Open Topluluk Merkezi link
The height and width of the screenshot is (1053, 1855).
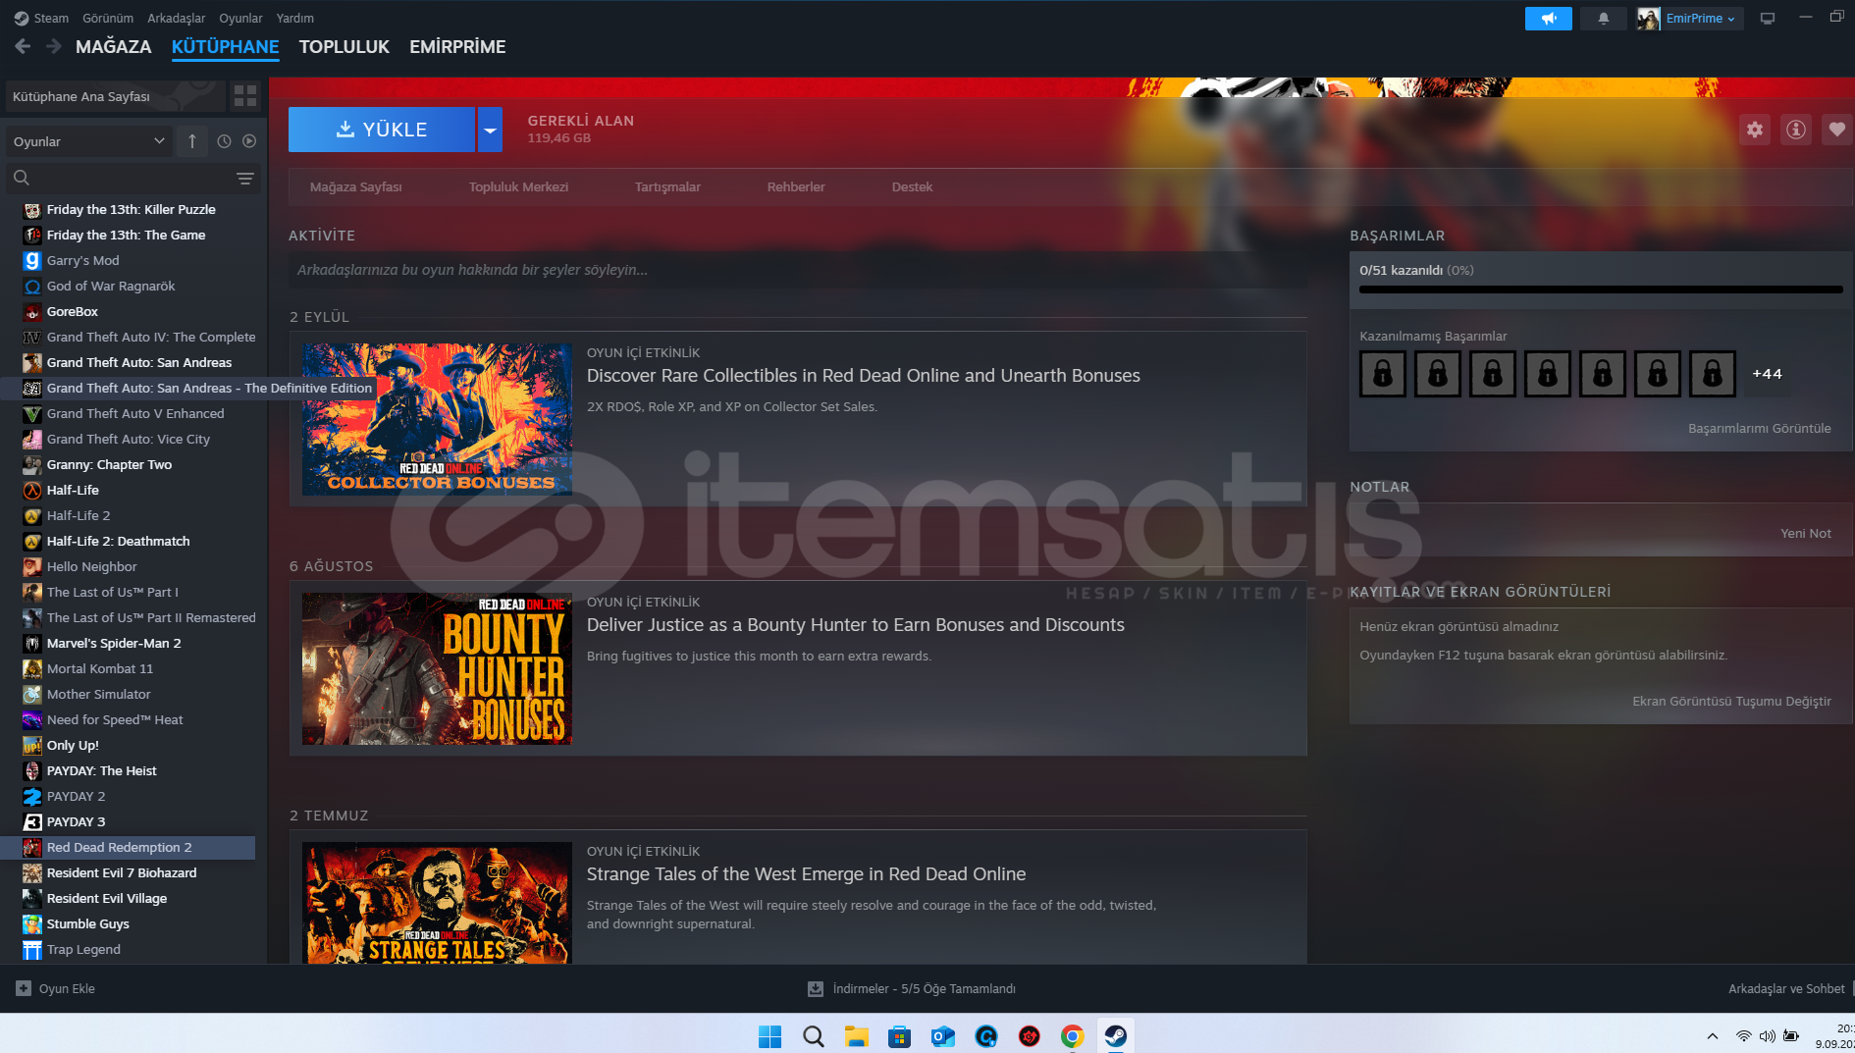pos(518,186)
